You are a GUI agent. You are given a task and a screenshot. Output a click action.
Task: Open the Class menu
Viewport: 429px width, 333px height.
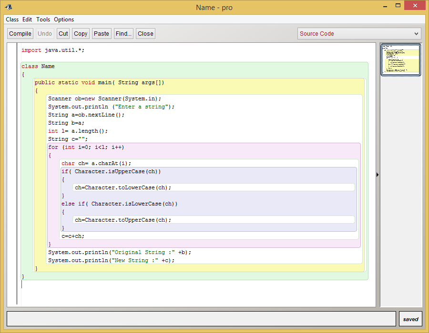point(12,20)
